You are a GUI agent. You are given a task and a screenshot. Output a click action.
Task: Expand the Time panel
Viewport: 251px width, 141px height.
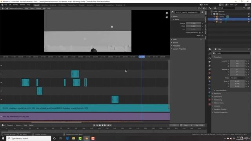175,40
